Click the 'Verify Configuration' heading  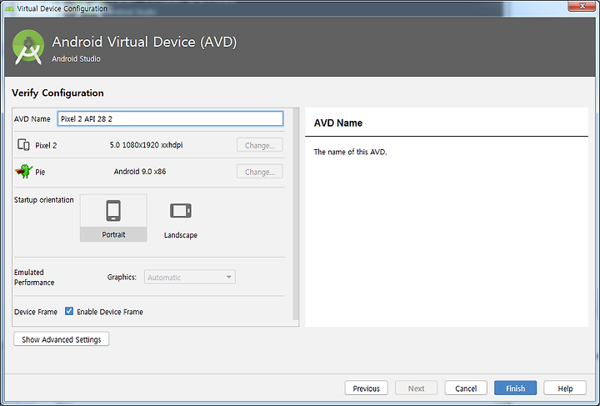coord(57,93)
